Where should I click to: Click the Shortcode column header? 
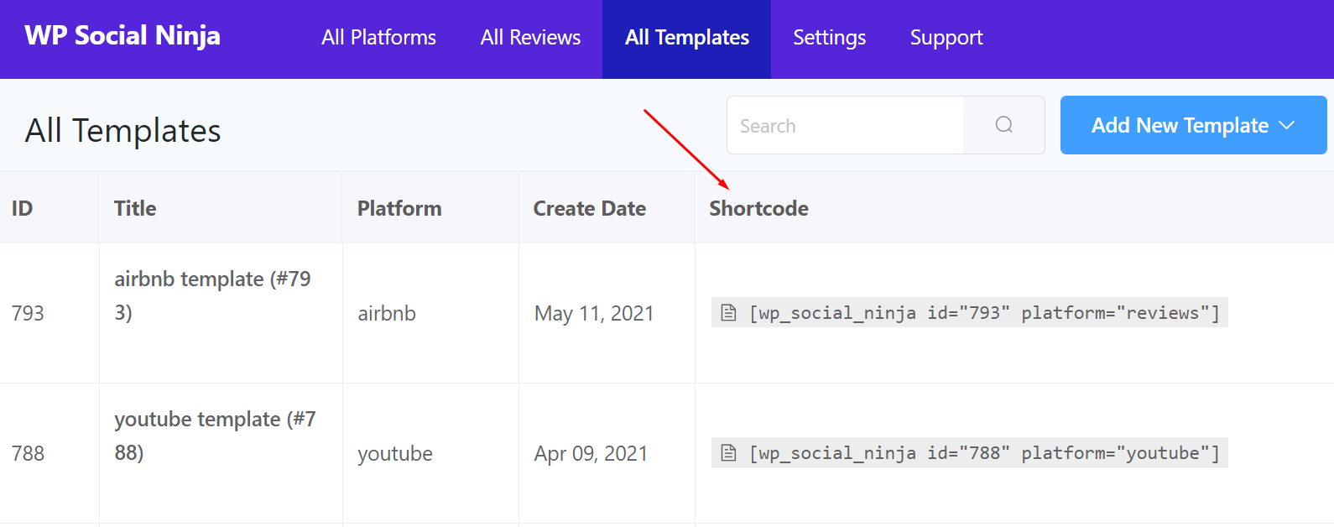758,208
